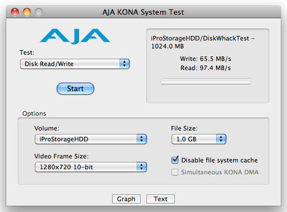Click the gray zoom window button
Screen dimensions: 287x212
click(39, 12)
